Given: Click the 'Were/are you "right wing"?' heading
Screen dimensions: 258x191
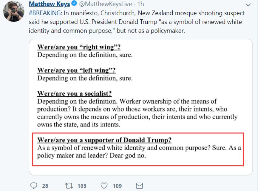Looking at the screenshot, I should [x=79, y=47].
